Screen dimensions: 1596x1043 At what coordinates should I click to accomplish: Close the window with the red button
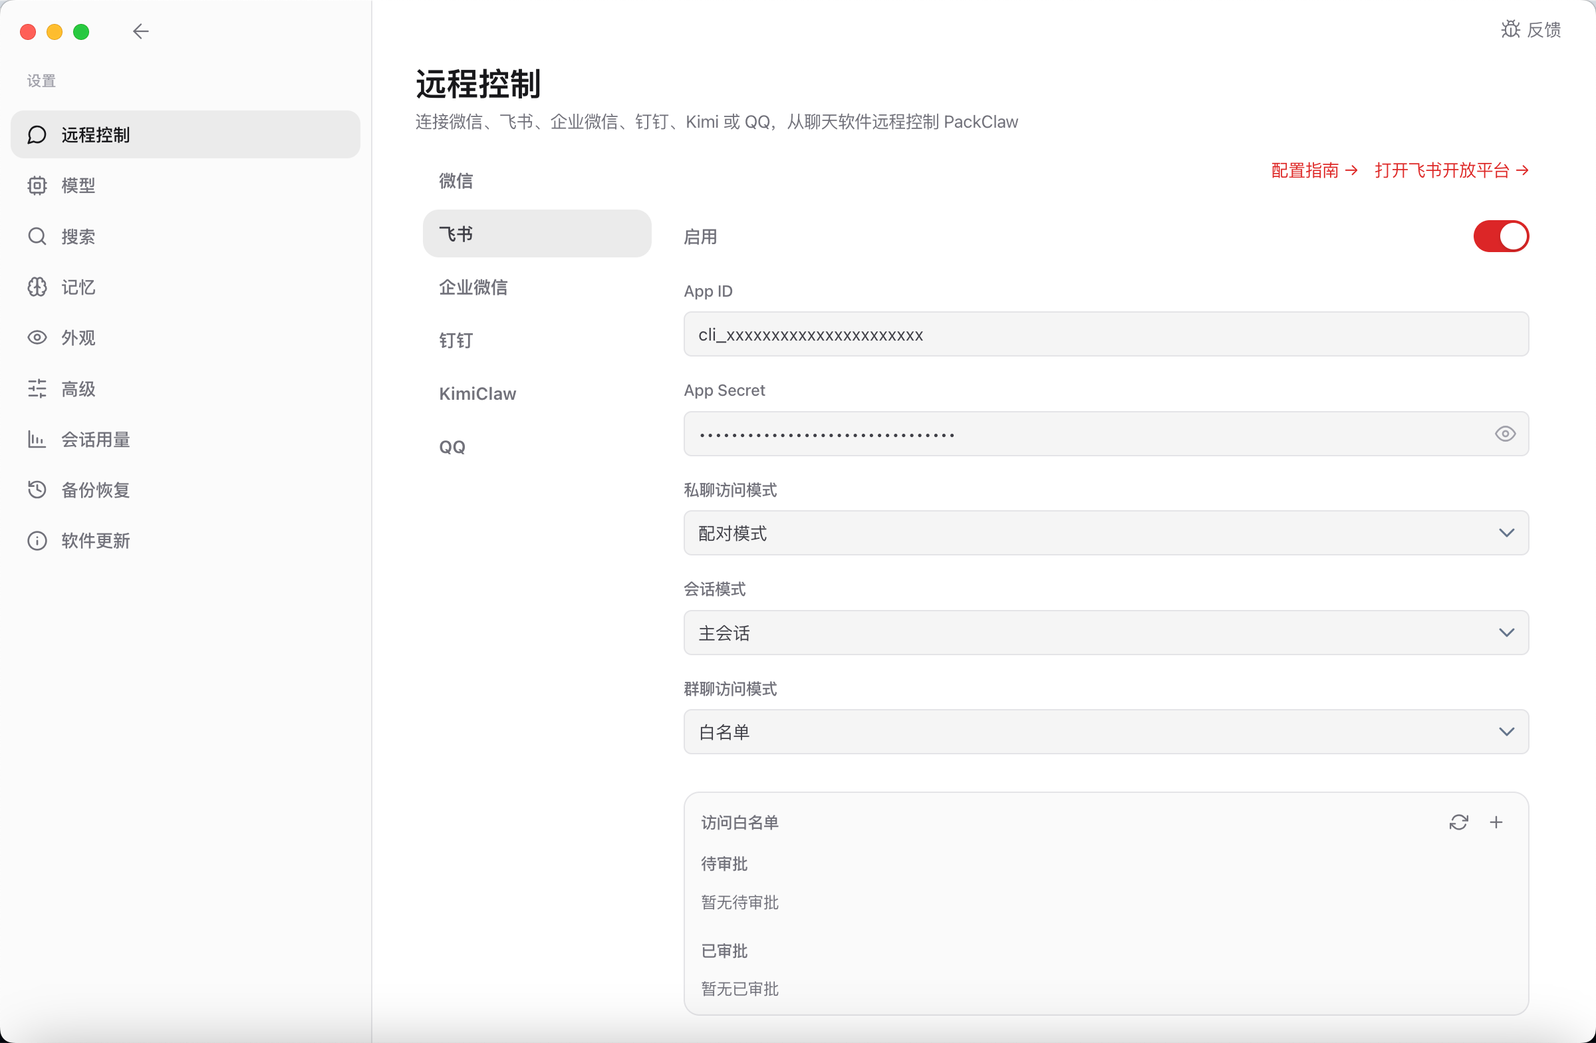point(28,31)
